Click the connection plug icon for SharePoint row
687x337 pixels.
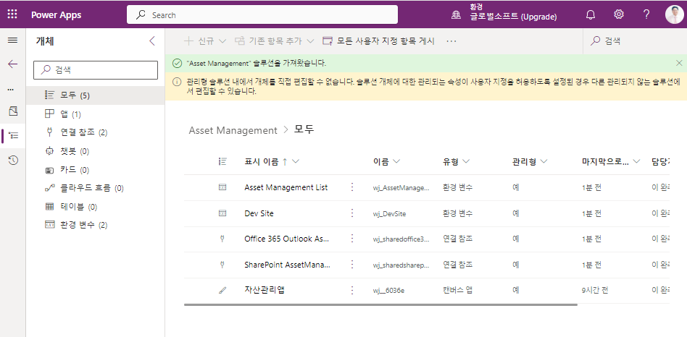pyautogui.click(x=222, y=265)
